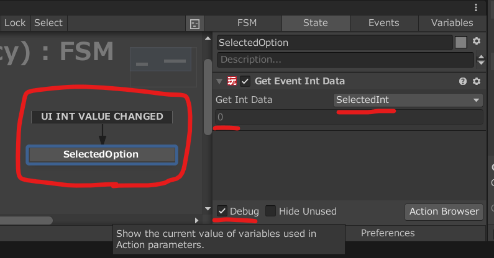This screenshot has height=258, width=494.
Task: Uncheck the Debug checkbox
Action: point(222,211)
